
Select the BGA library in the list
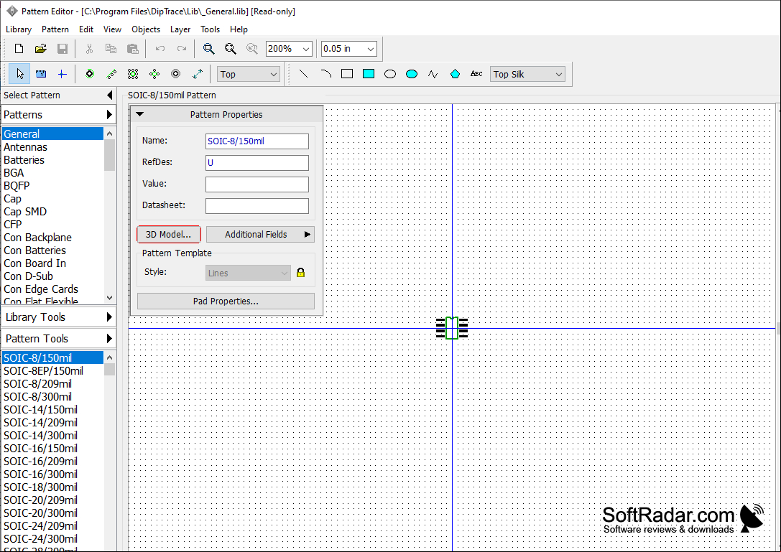(x=52, y=173)
